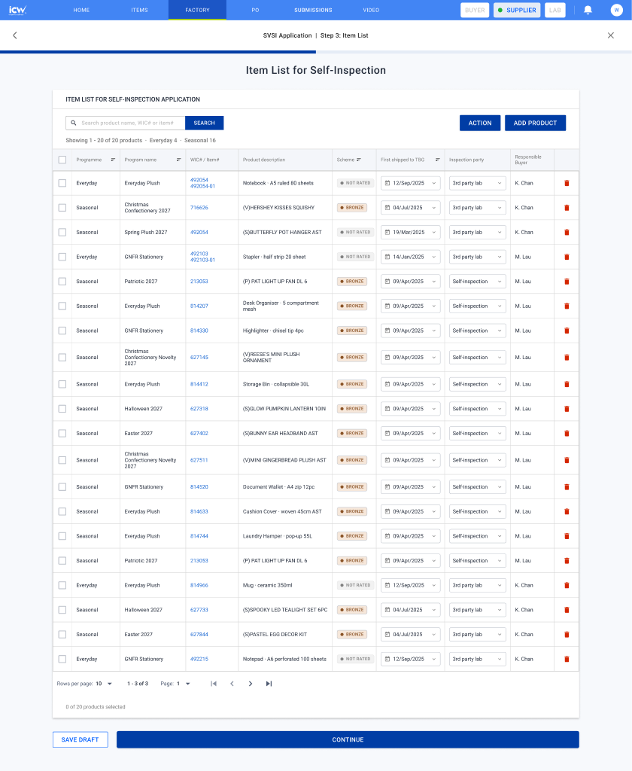
Task: Click the ICW logo
Action: [x=18, y=10]
